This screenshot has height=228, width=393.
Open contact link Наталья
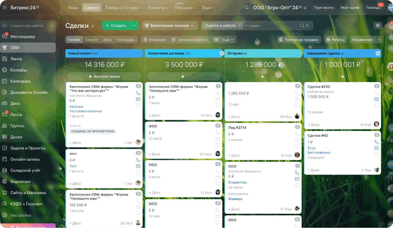pyautogui.click(x=76, y=107)
